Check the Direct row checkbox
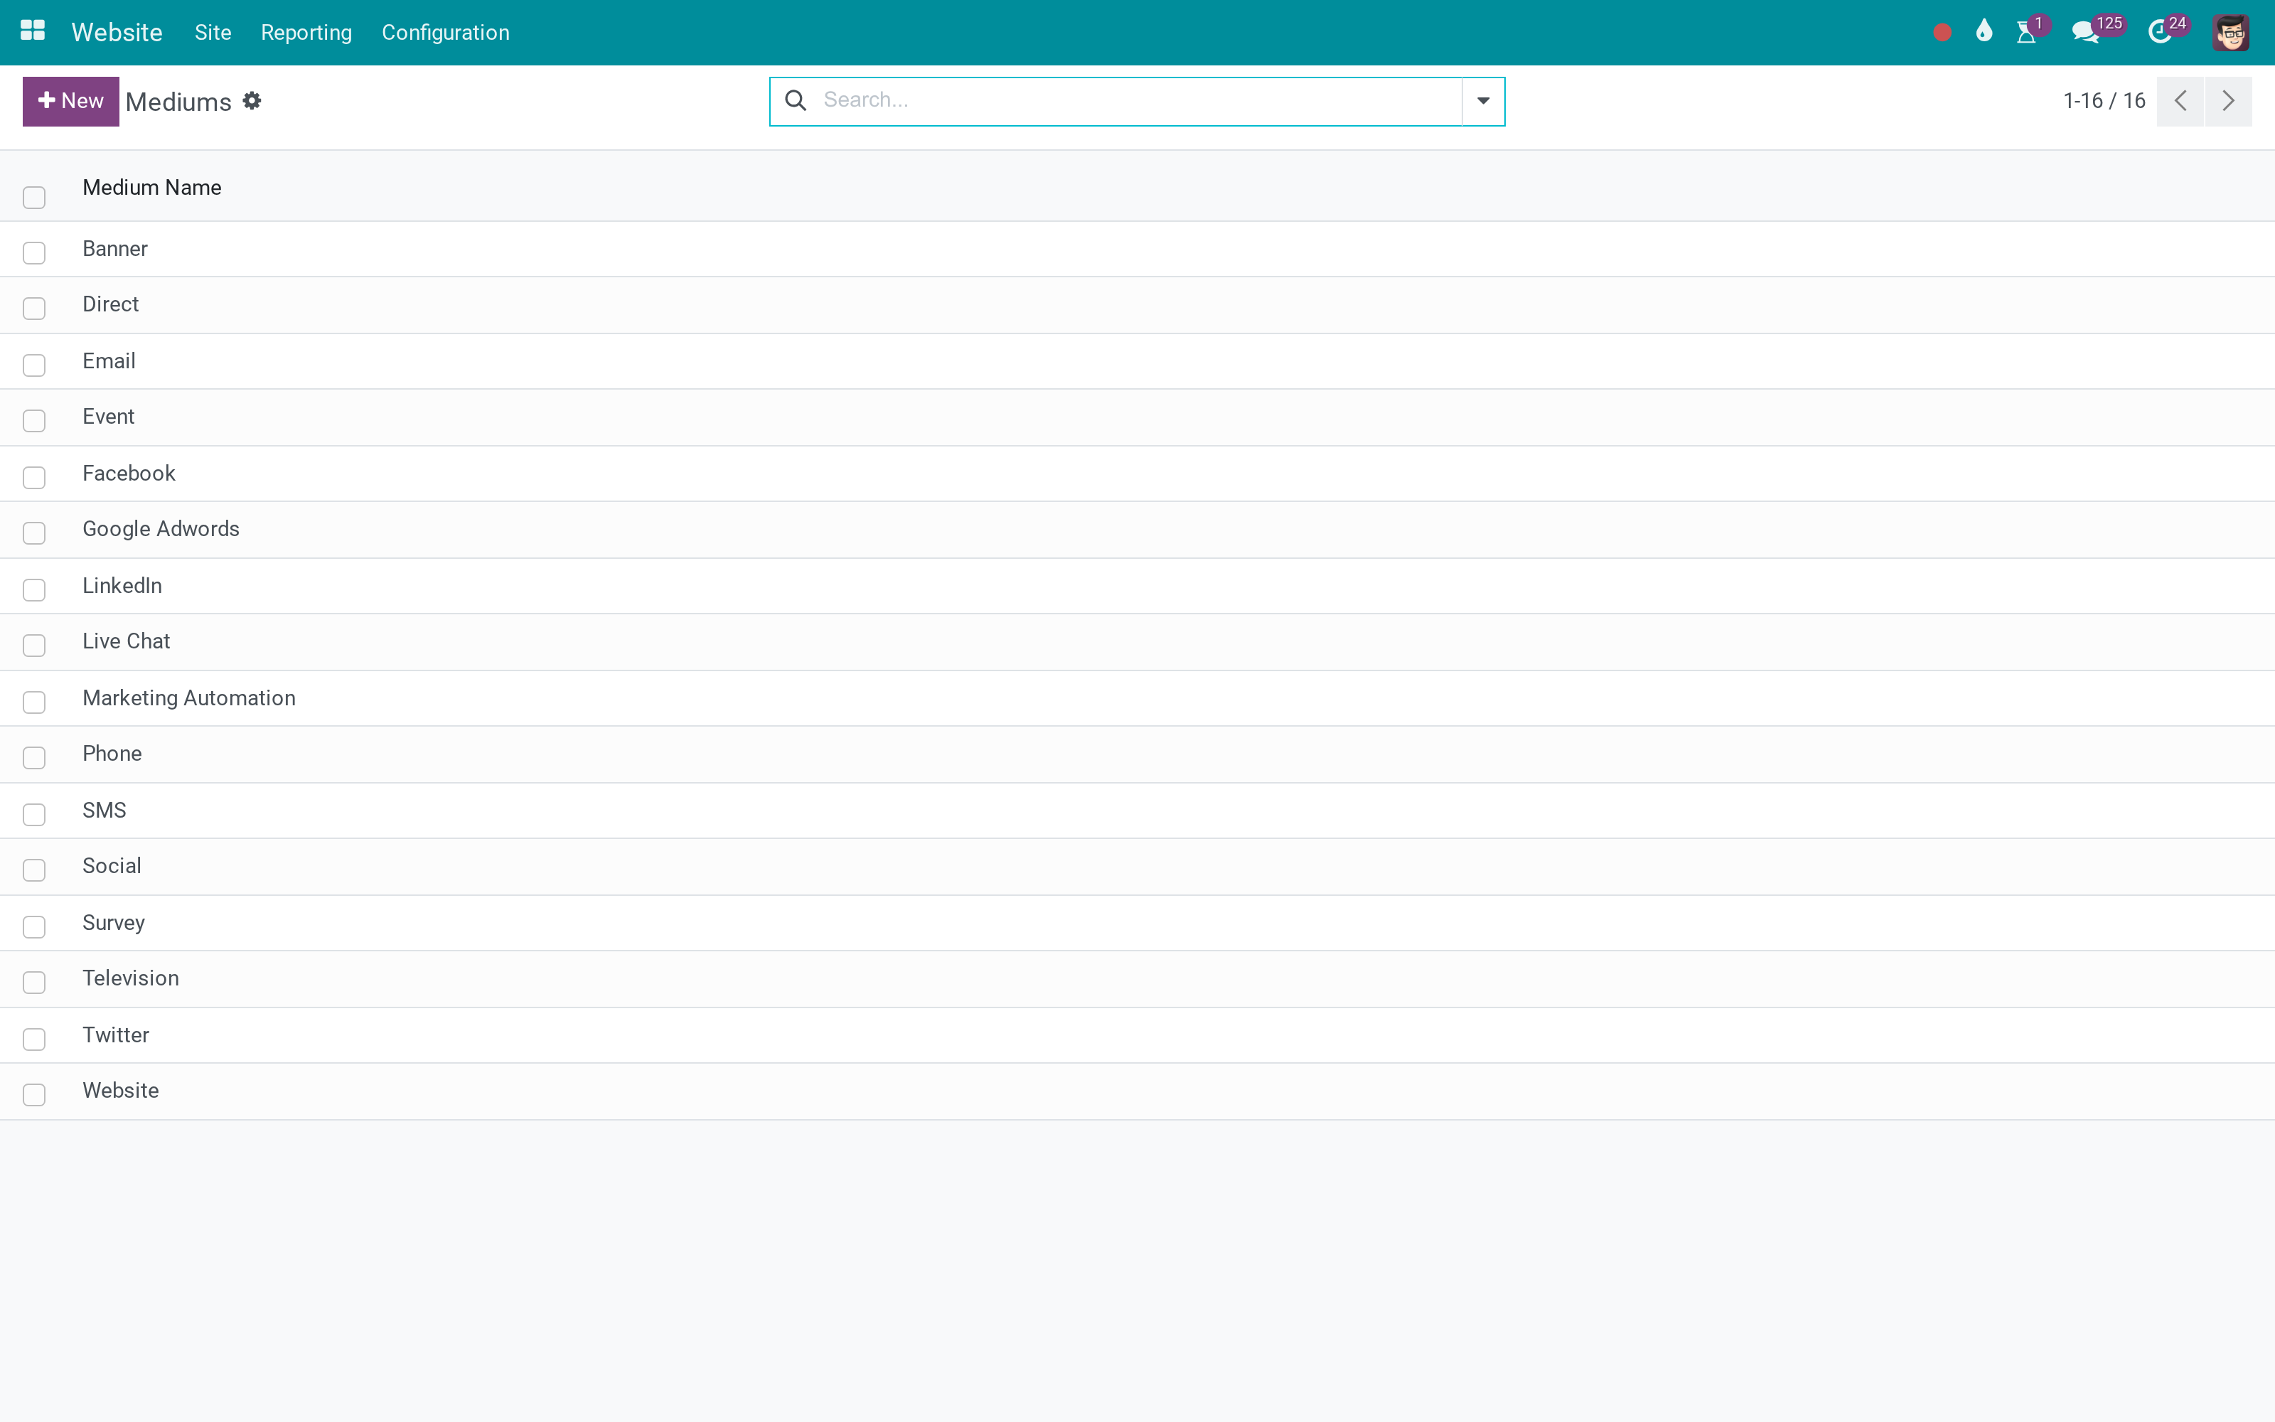The height and width of the screenshot is (1422, 2275). point(34,309)
